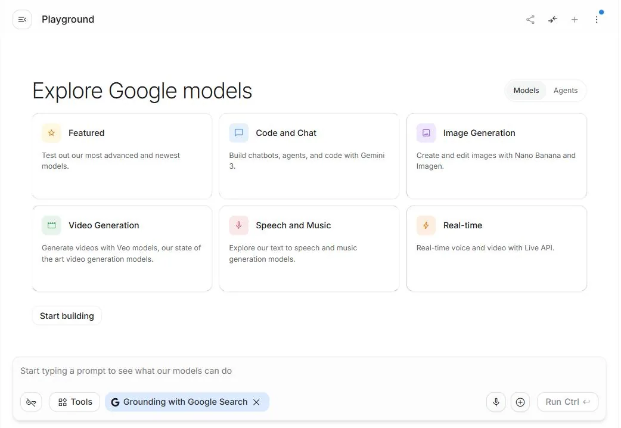Click the share icon in header
621x428 pixels.
point(530,20)
